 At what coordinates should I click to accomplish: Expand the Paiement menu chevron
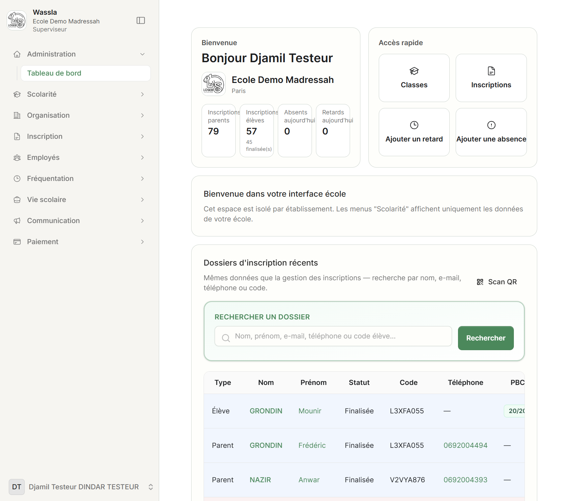point(142,242)
